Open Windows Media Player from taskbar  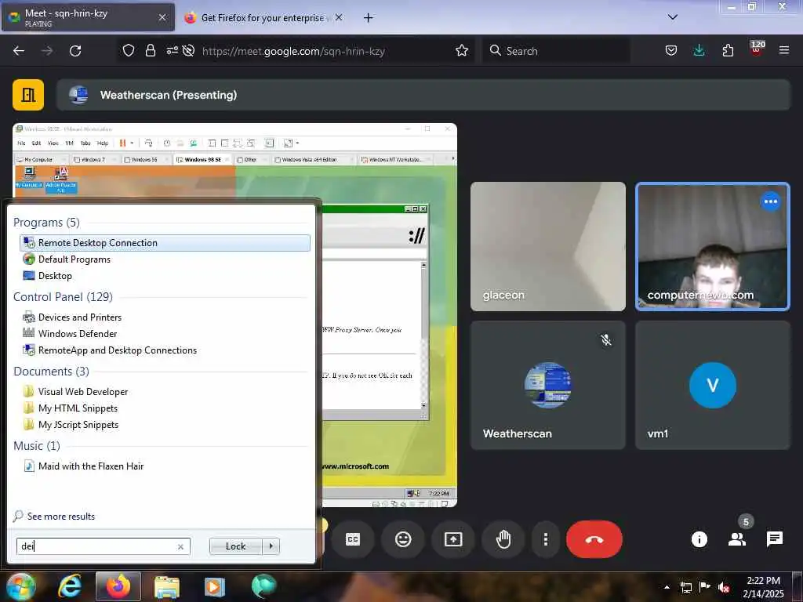(215, 586)
